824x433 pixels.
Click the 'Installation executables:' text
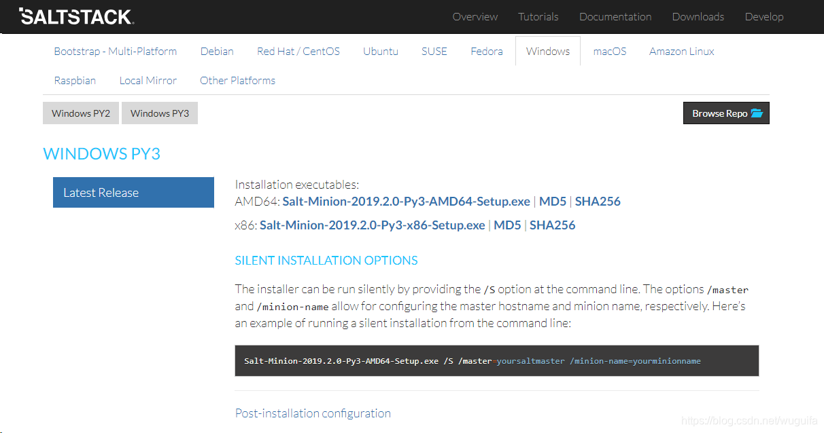[x=297, y=185]
